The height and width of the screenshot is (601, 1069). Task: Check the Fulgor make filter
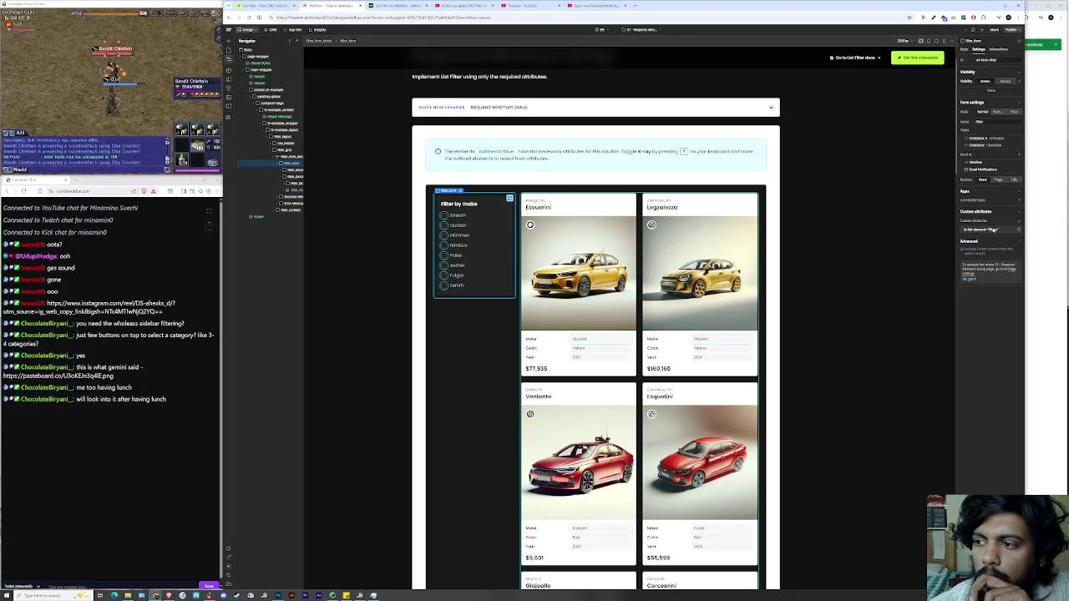(443, 275)
